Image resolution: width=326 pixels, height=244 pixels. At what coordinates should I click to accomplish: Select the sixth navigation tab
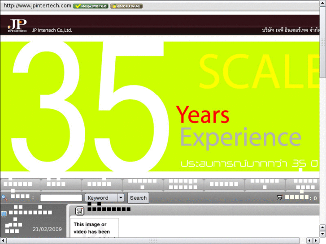[x=224, y=184]
